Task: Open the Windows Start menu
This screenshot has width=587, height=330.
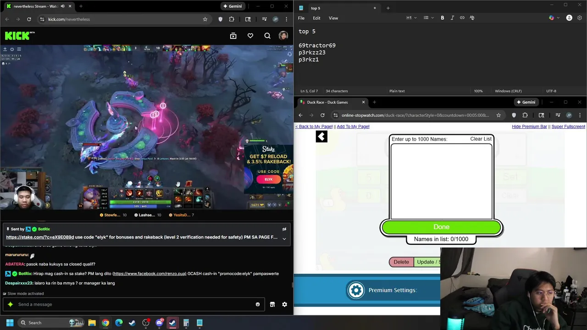Action: (x=10, y=323)
